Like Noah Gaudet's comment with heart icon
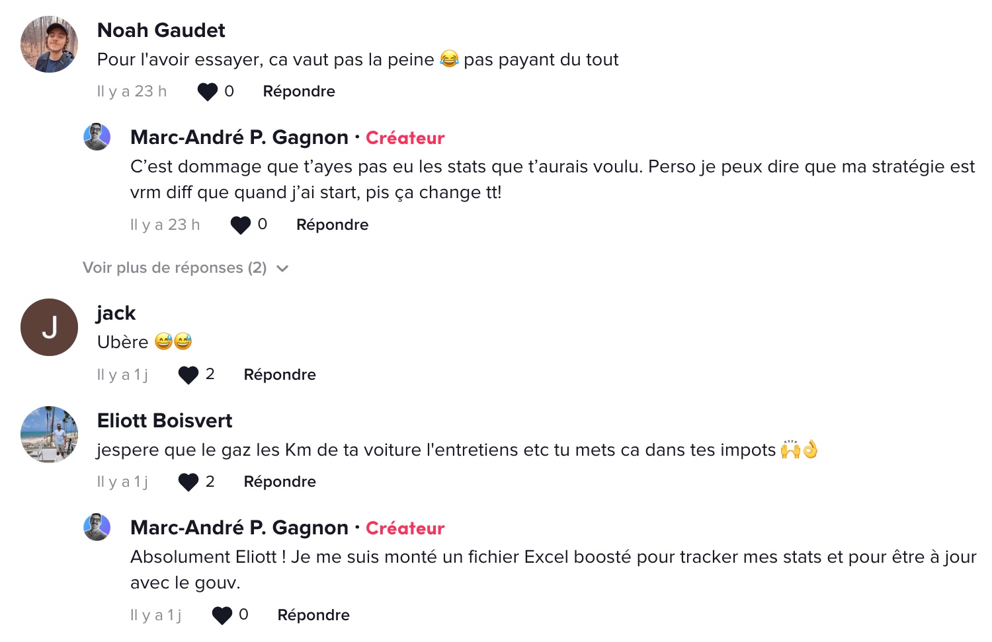The image size is (992, 642). pyautogui.click(x=207, y=92)
